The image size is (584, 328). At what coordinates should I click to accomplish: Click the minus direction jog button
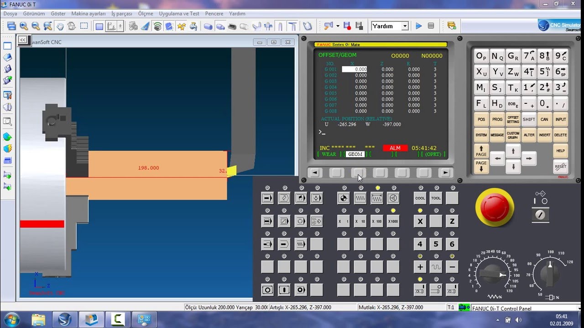pos(452,267)
